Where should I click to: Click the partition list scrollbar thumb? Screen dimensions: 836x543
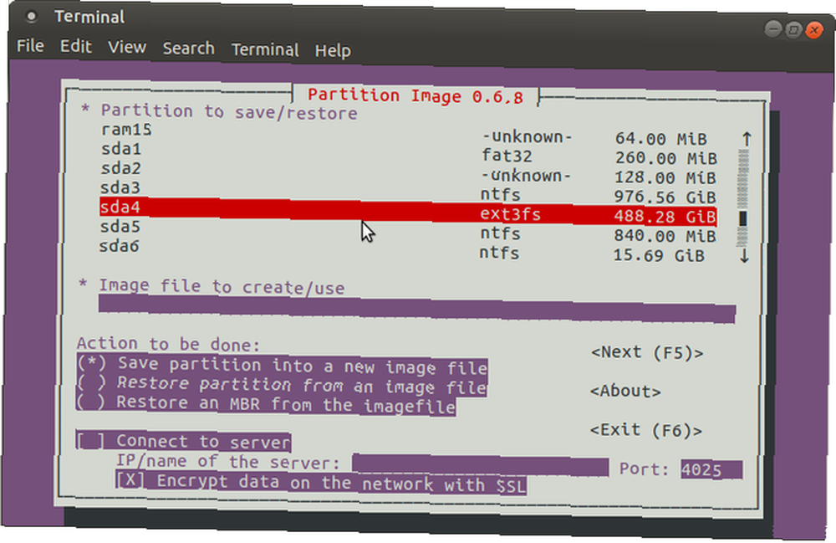click(x=742, y=218)
